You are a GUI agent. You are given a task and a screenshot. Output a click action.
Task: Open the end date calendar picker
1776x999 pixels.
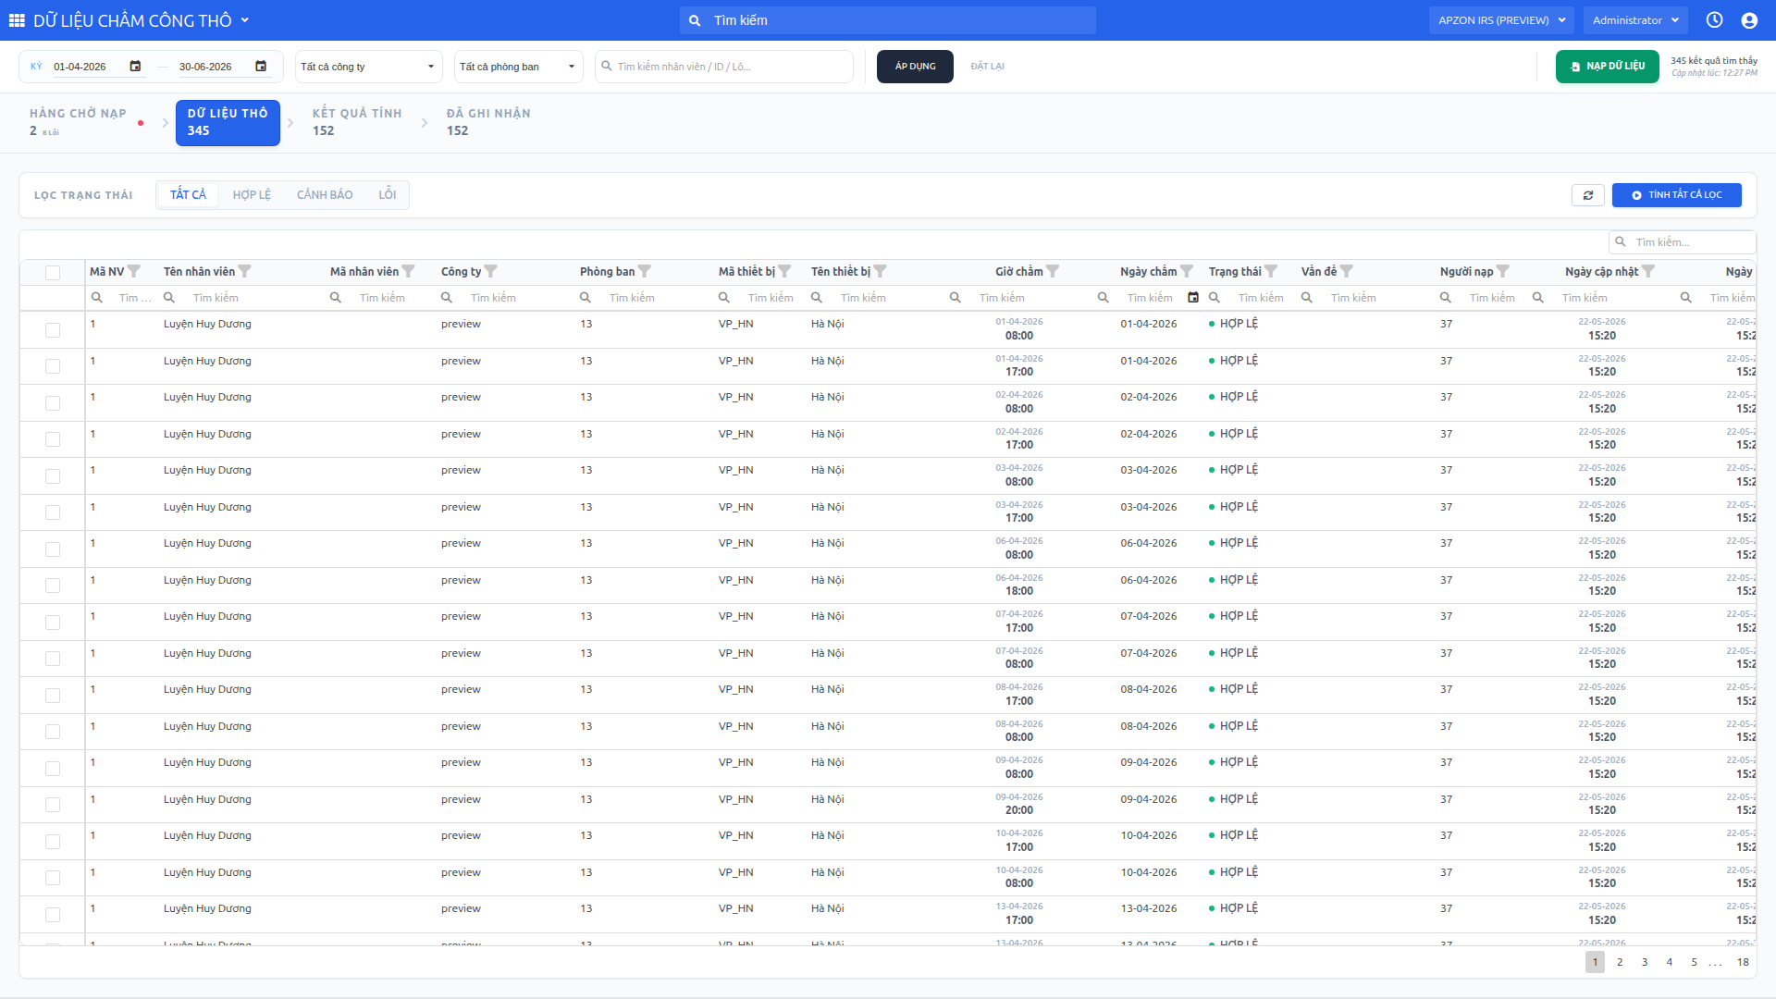tap(261, 67)
